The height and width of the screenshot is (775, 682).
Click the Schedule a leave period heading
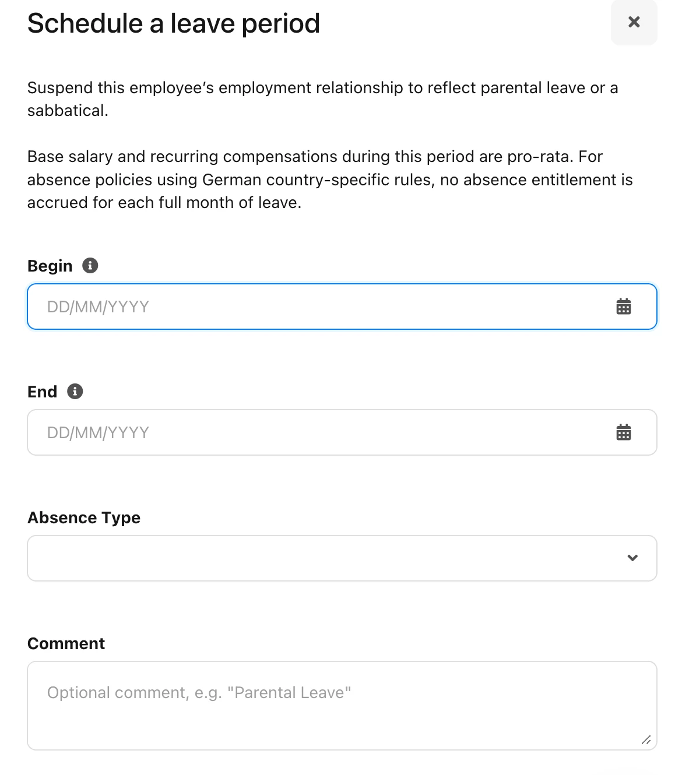174,23
